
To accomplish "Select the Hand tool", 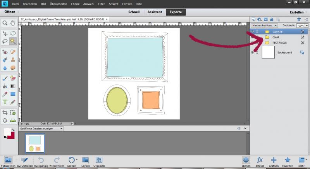I will tap(13, 23).
